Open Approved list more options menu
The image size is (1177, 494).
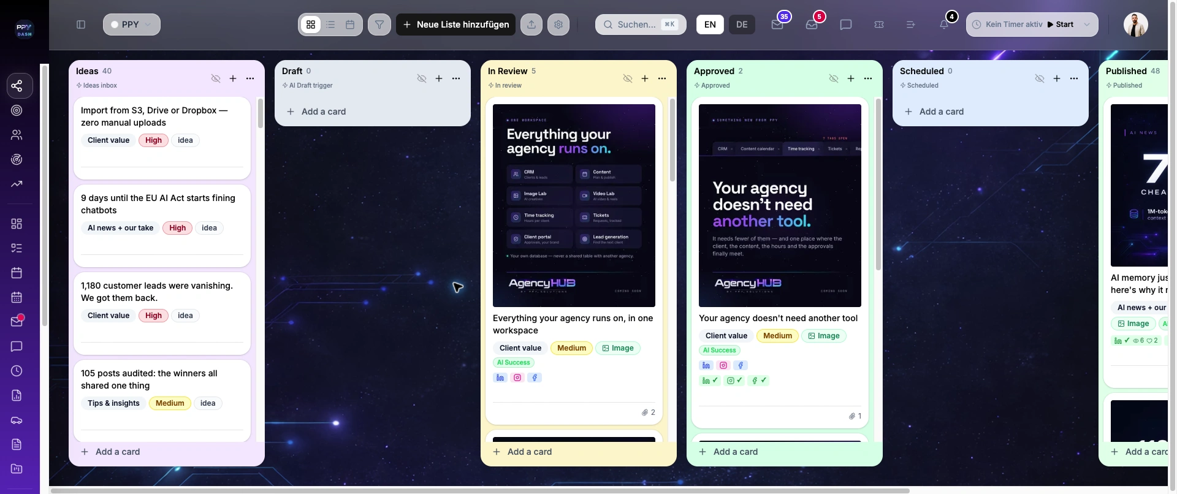click(x=868, y=78)
